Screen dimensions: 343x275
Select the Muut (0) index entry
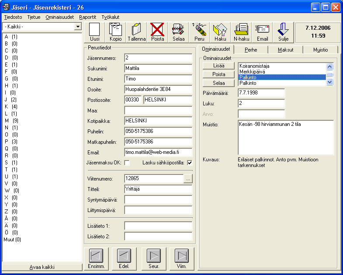12,240
